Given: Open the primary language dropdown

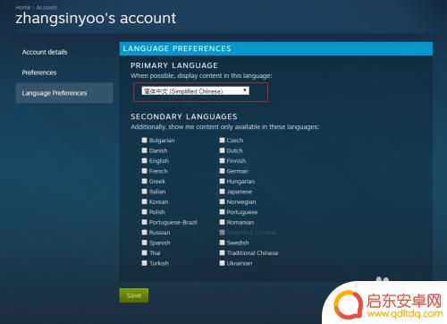Looking at the screenshot, I should click(x=196, y=90).
